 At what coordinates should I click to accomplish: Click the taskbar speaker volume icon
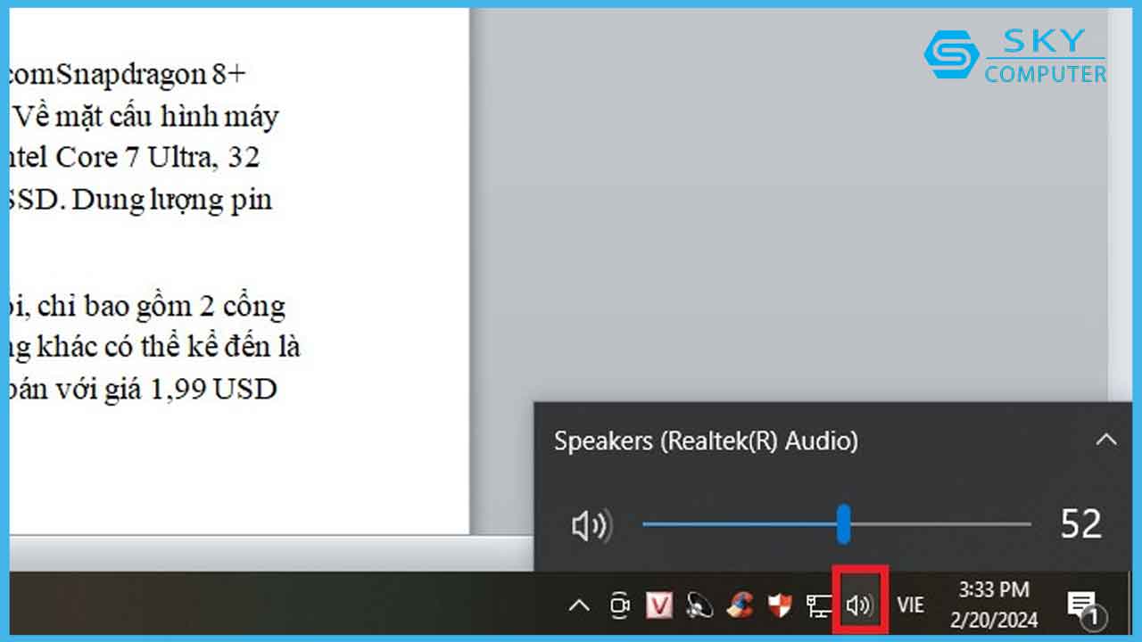[859, 606]
